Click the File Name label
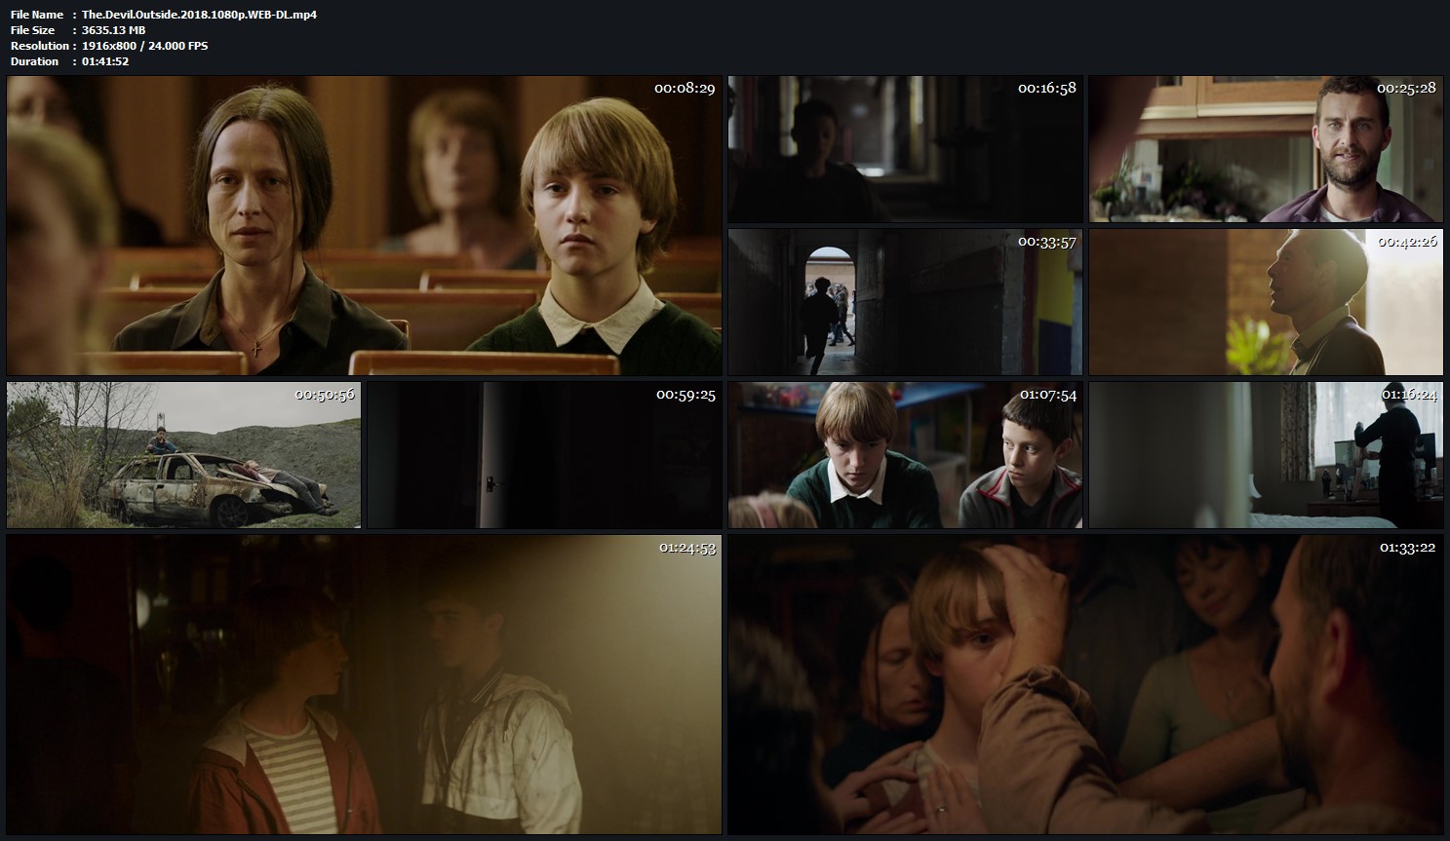This screenshot has height=841, width=1450. tap(37, 15)
